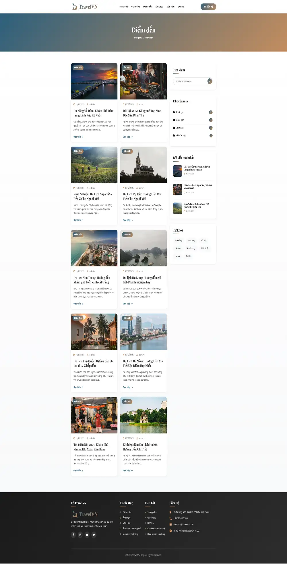287x564 pixels.
Task: Click the Hạ Long keyword tag
Action: pos(191,241)
